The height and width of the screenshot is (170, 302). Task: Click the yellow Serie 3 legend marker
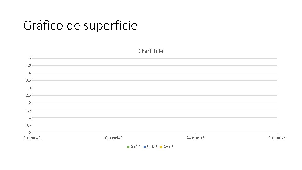point(161,147)
